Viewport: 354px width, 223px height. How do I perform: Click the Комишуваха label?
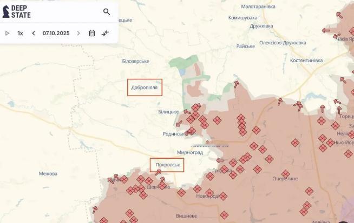pyautogui.click(x=242, y=18)
